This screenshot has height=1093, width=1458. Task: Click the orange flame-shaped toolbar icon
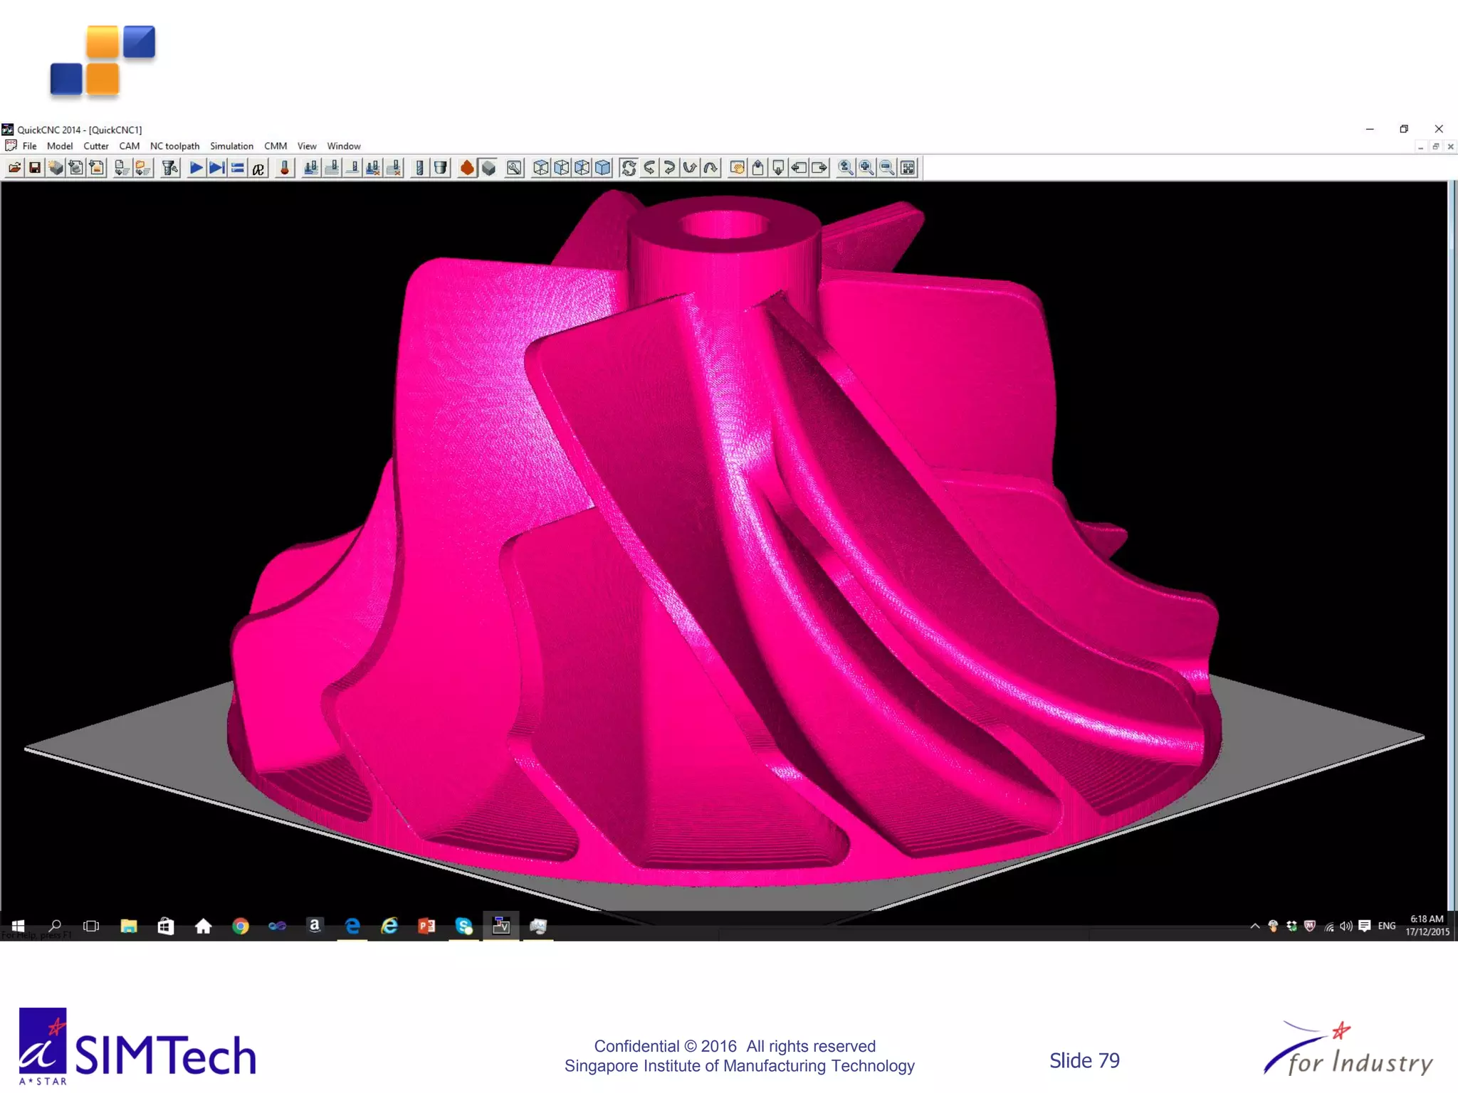[467, 168]
